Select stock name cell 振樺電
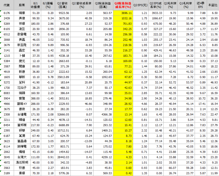The height and width of the screenshot is (176, 219). 22,147
